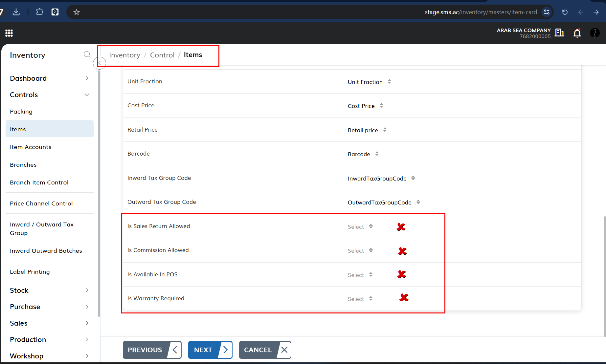
Task: Open the Retail price mapping dropdown
Action: click(367, 130)
